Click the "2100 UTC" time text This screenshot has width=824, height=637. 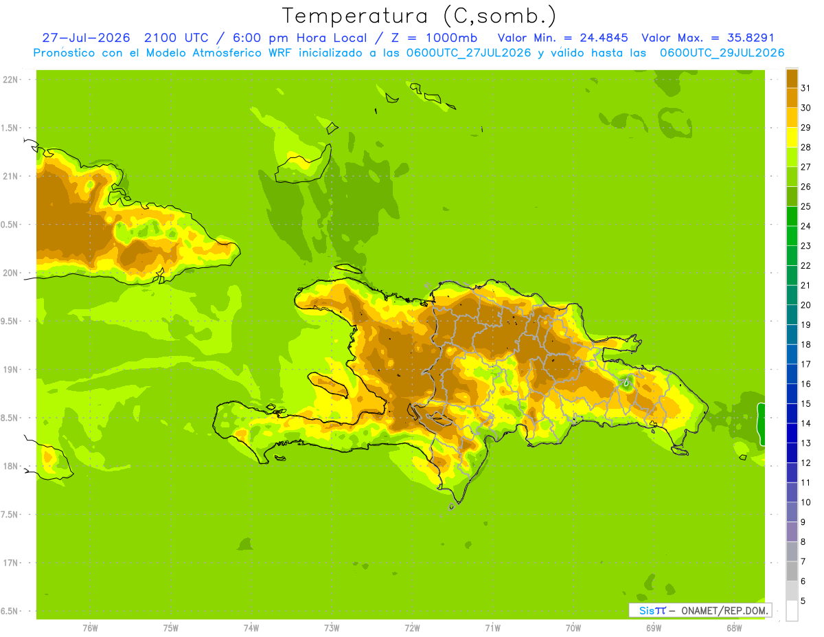click(178, 38)
